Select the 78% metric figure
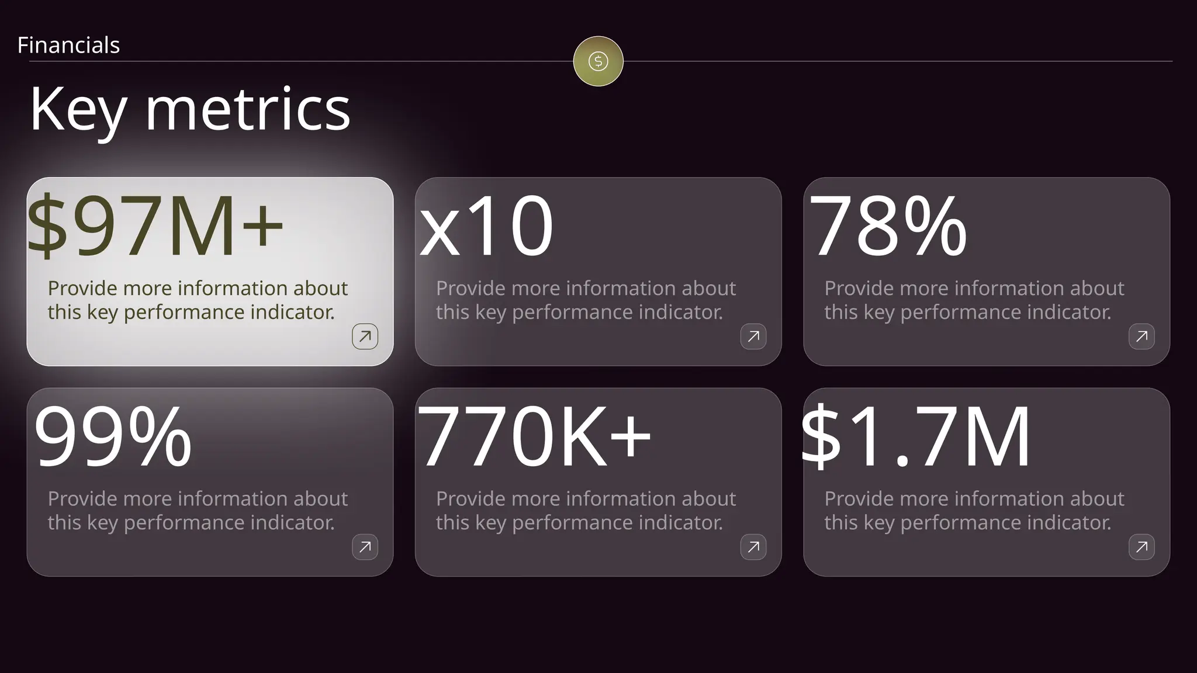Screen dimensions: 1197x673 tap(888, 226)
